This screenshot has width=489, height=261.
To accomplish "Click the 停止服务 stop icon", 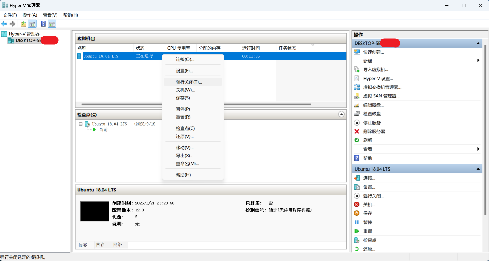I will pyautogui.click(x=357, y=123).
